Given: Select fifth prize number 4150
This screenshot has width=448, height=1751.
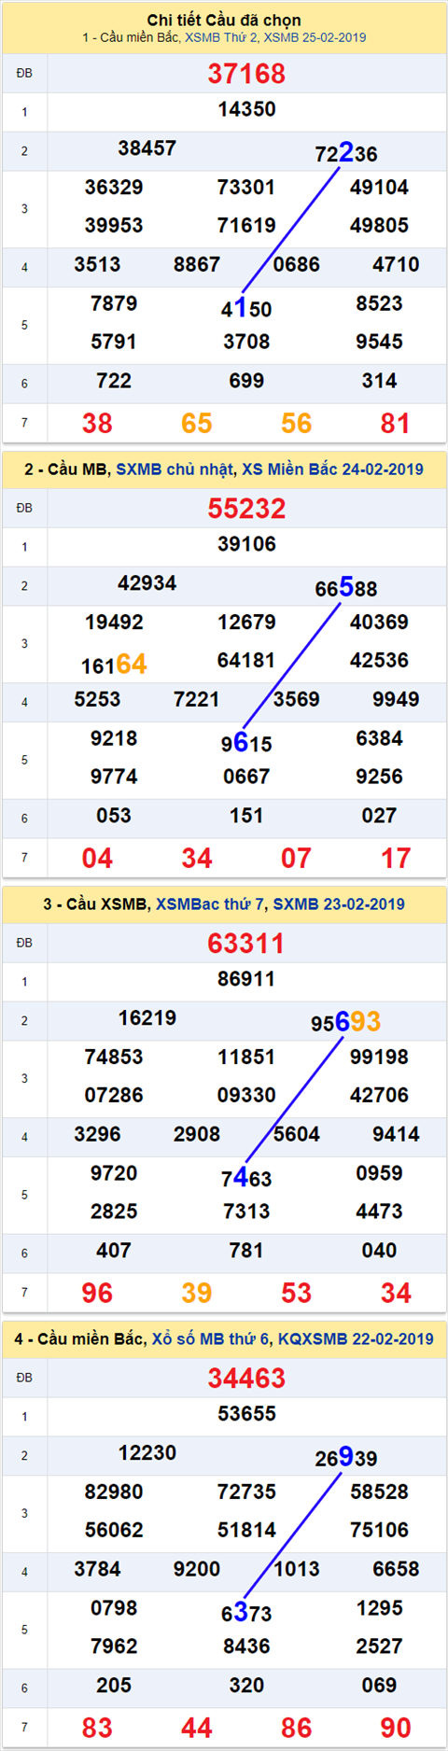Looking at the screenshot, I should (x=246, y=308).
